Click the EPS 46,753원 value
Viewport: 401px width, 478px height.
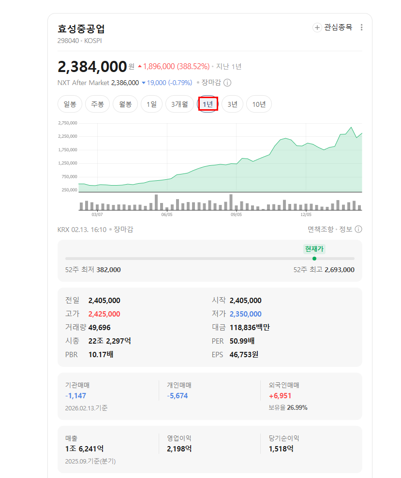point(244,355)
